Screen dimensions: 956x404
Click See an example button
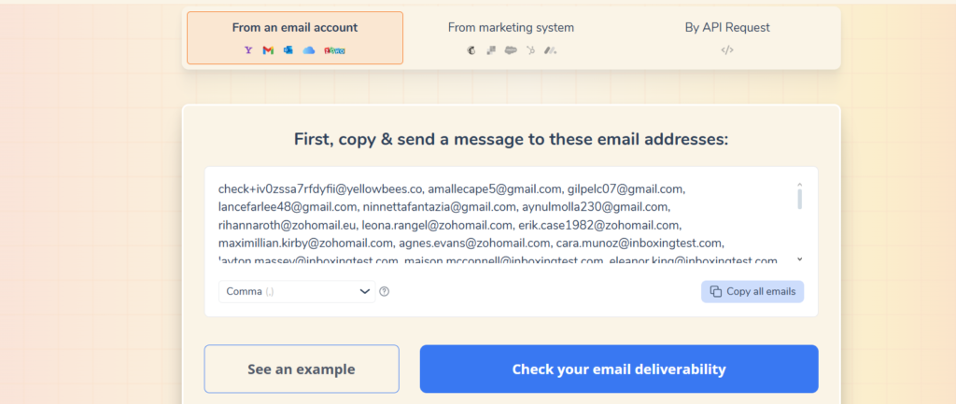click(302, 369)
